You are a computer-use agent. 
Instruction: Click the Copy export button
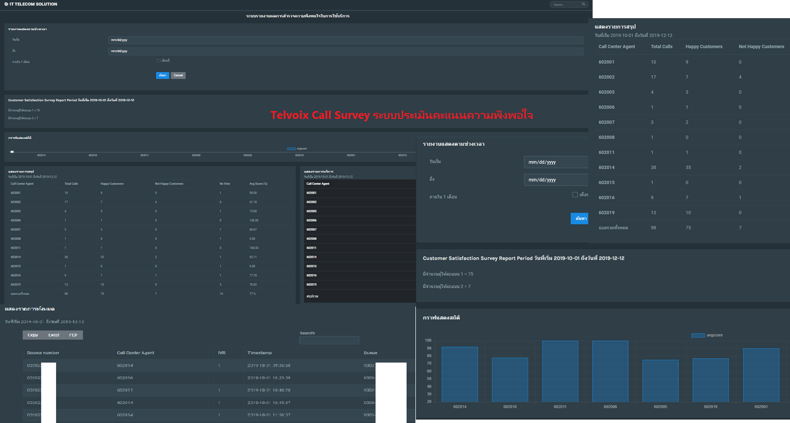tap(33, 335)
